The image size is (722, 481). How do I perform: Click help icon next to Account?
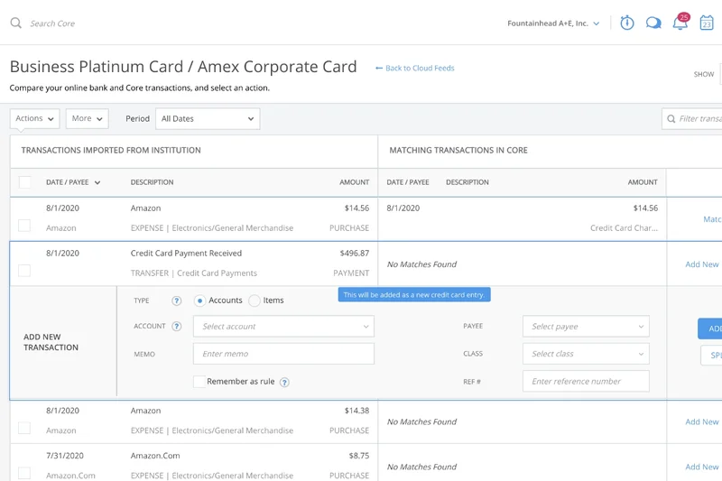[x=177, y=326]
